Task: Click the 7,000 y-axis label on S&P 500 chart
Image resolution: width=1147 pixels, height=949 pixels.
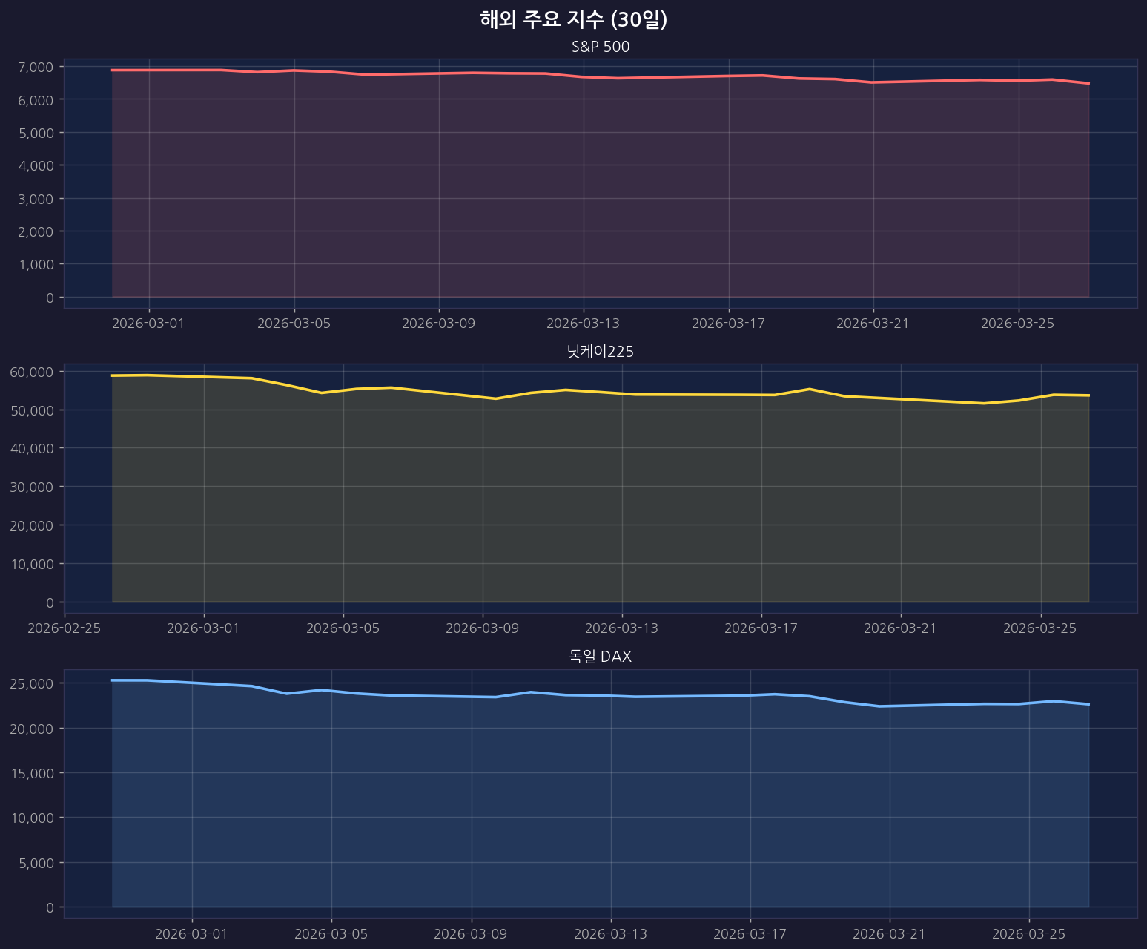Action: 36,67
